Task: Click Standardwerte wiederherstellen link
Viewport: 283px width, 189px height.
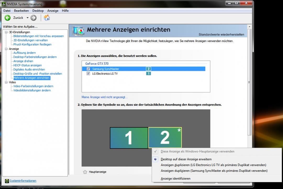Action: pos(221,35)
